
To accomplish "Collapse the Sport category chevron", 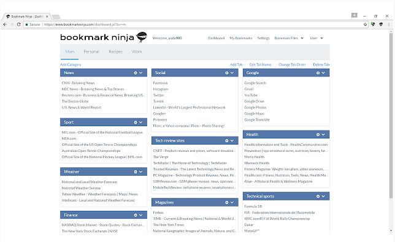I will [x=141, y=123].
